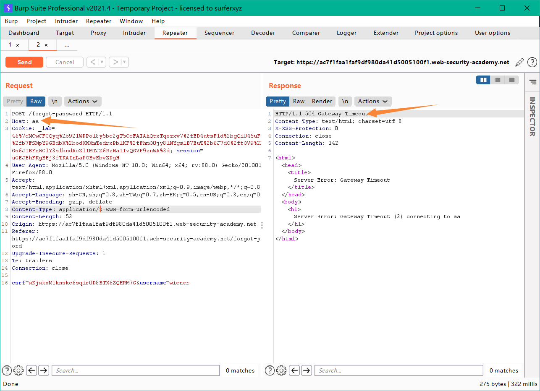Viewport: 540px width, 391px height.
Task: Switch to the Logger tab
Action: (x=347, y=33)
